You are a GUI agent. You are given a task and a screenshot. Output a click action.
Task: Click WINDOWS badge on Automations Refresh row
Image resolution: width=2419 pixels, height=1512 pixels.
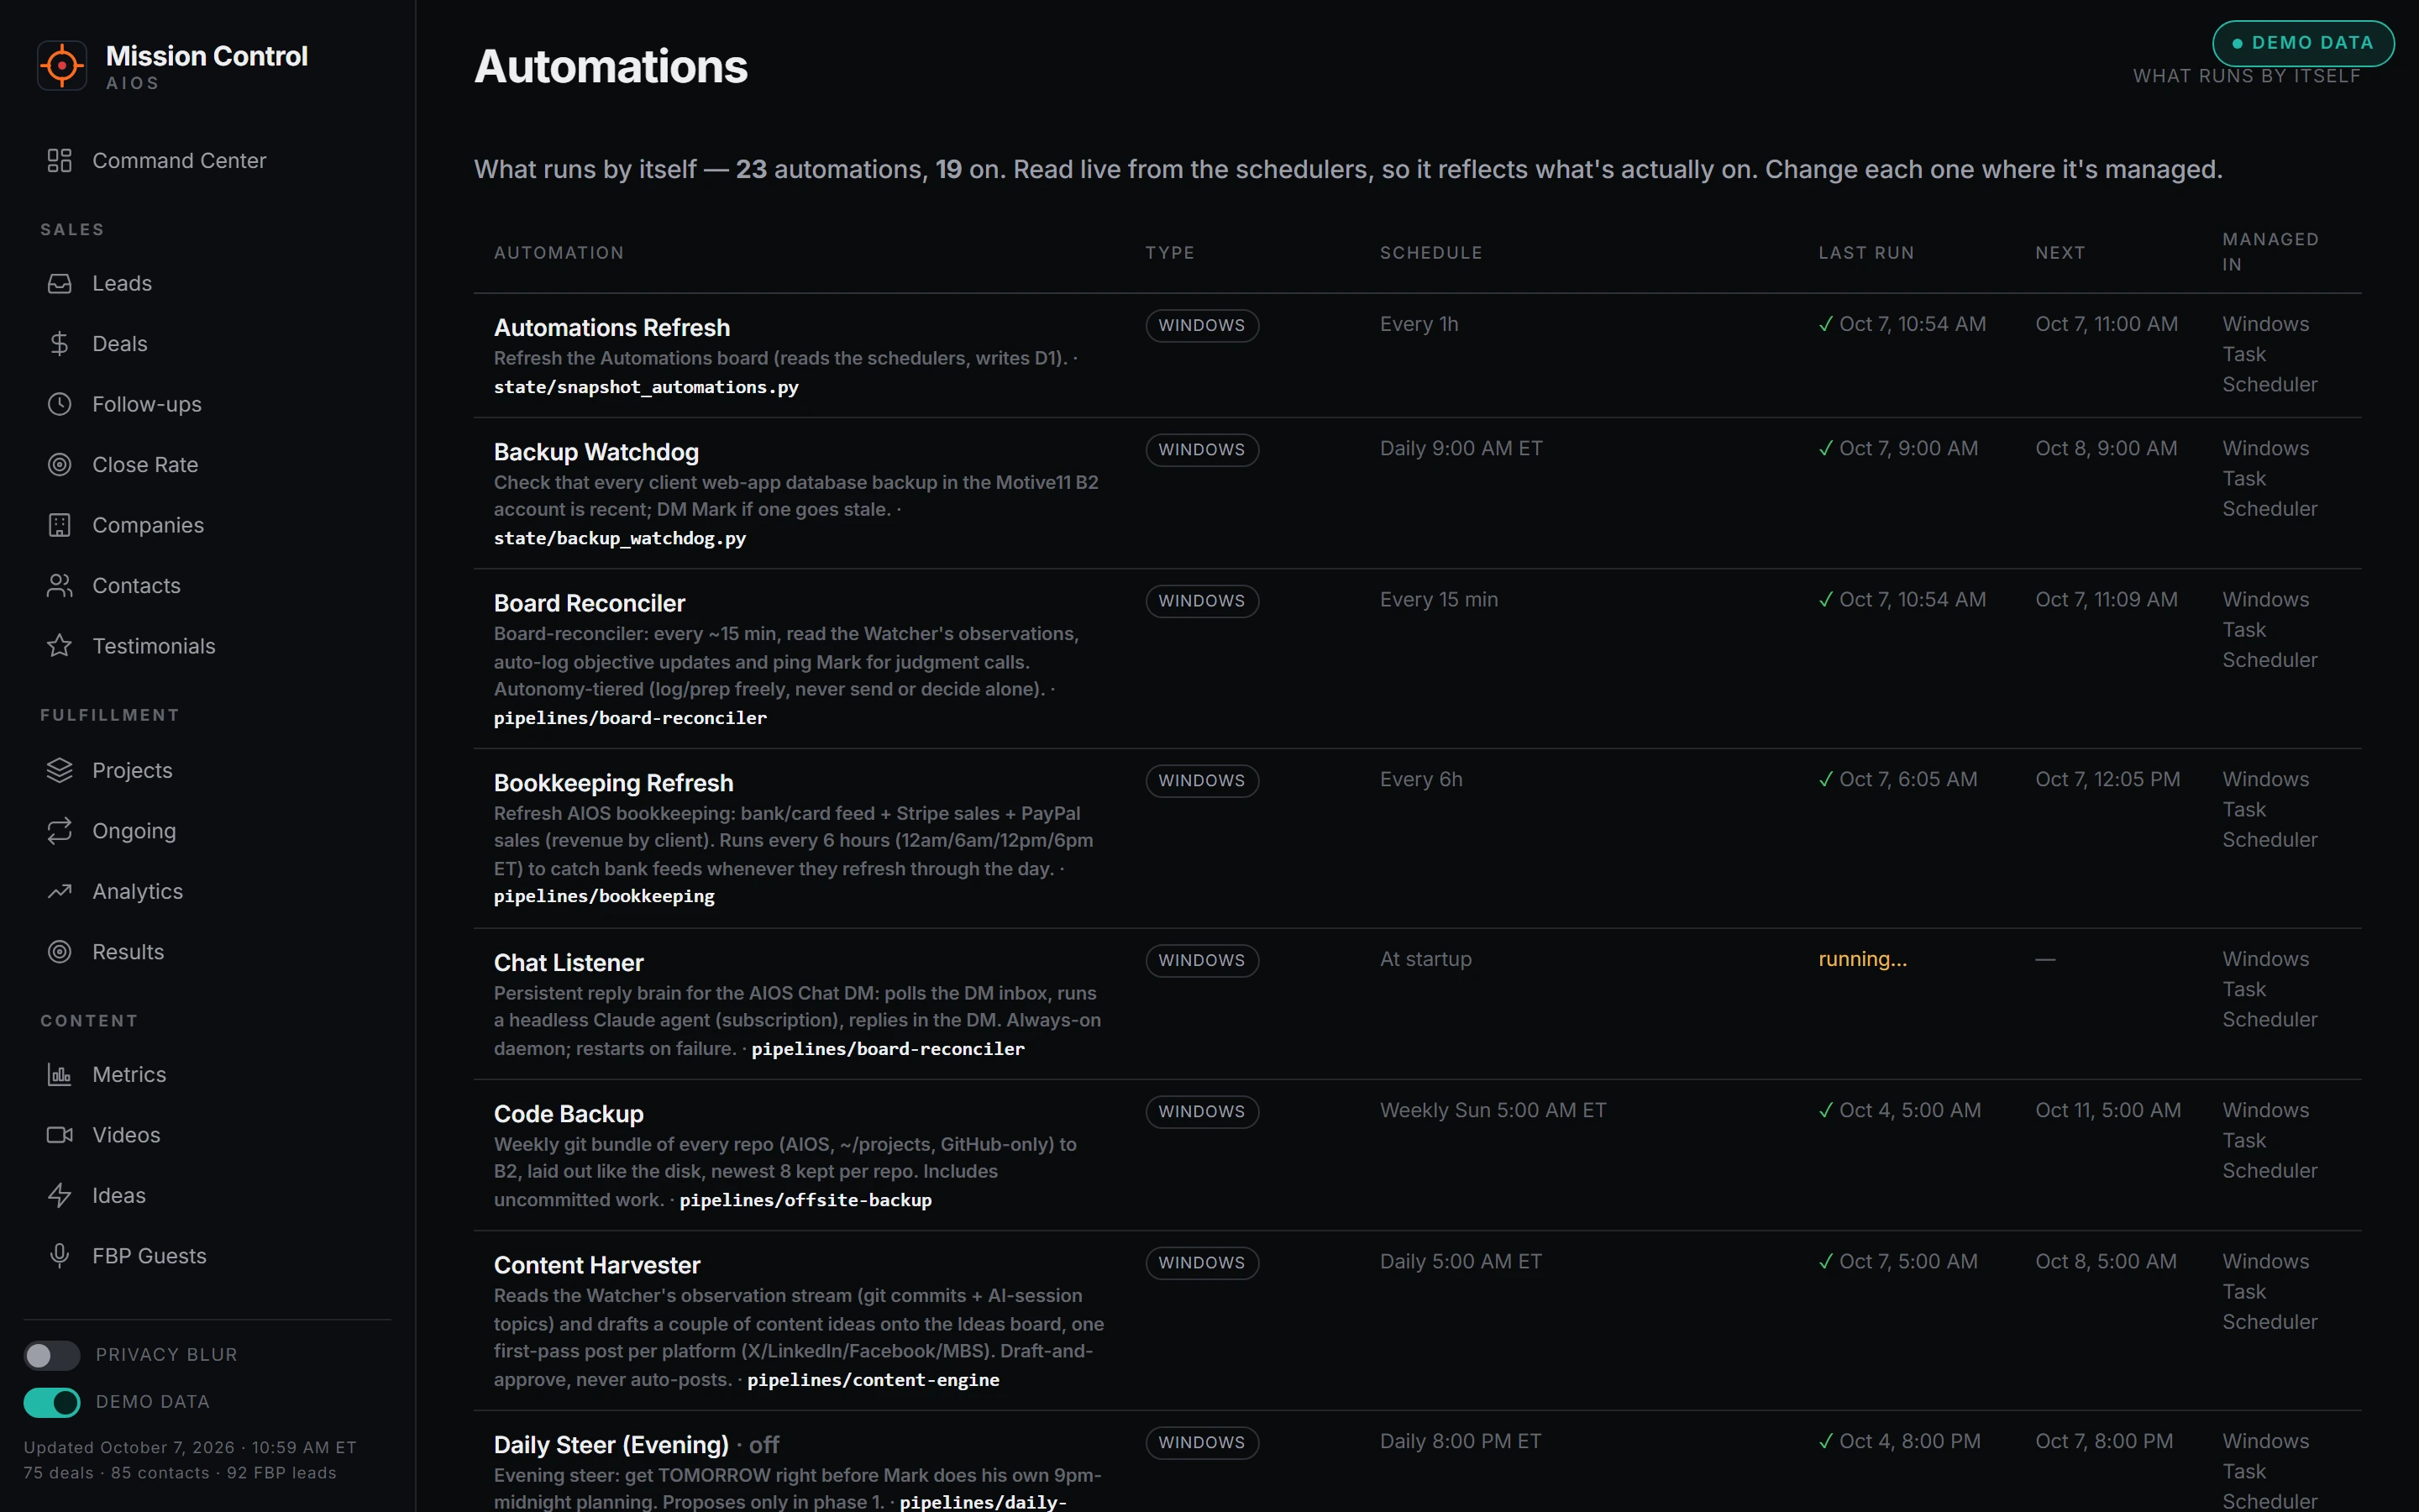pyautogui.click(x=1201, y=326)
